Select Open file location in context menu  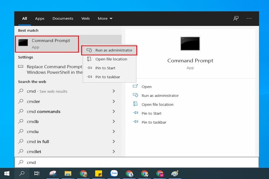click(x=111, y=59)
